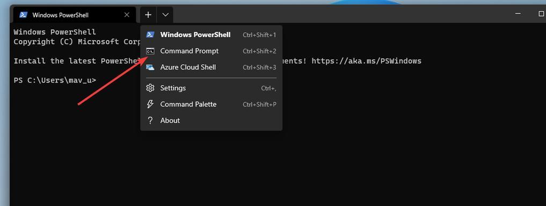Open Settings from dropdown menu
This screenshot has width=546, height=206.
point(211,88)
